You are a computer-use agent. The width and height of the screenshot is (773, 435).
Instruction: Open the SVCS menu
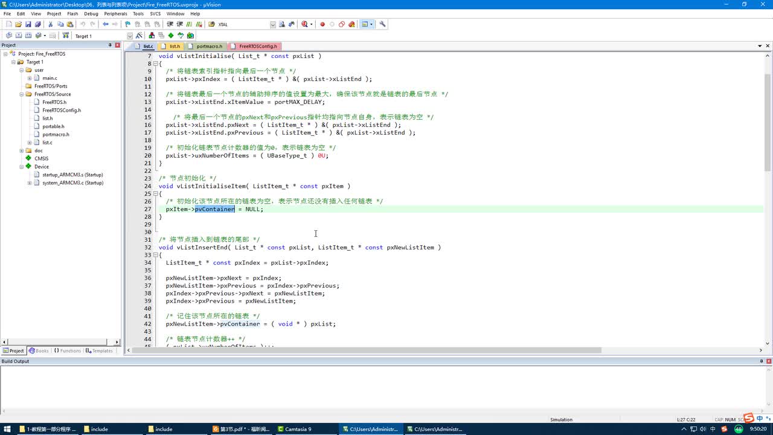click(155, 13)
